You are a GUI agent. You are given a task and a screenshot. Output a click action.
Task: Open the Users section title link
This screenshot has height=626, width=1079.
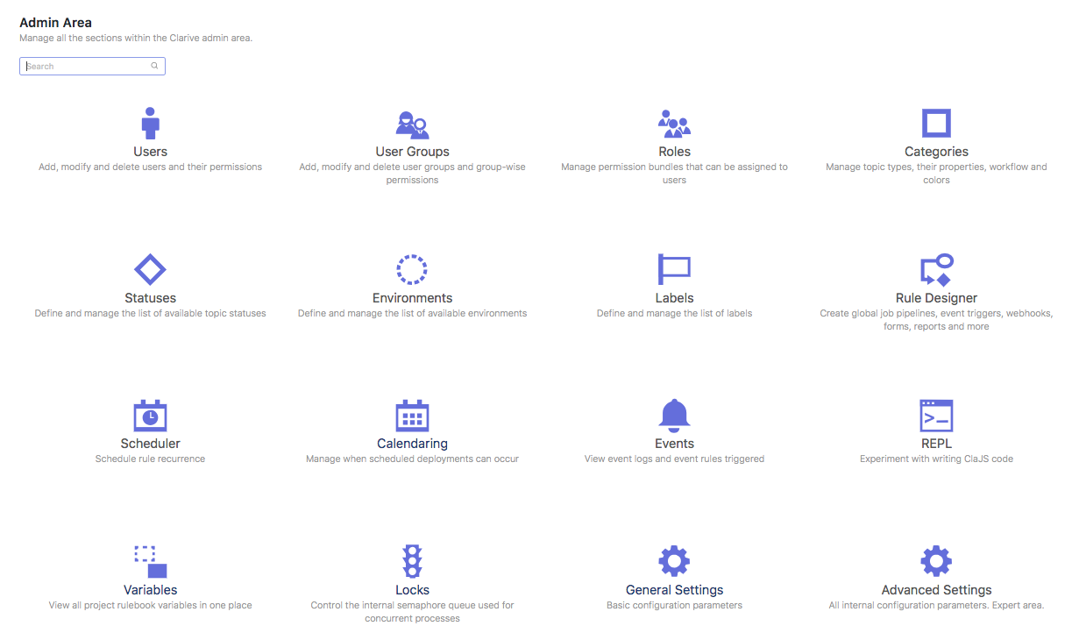[x=150, y=152]
